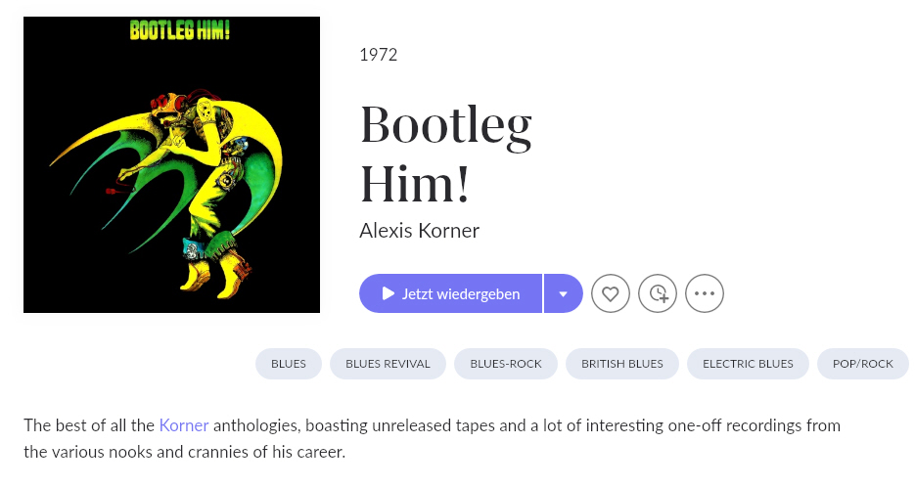Follow the Korner link in description
Image resolution: width=915 pixels, height=488 pixels.
(x=184, y=425)
